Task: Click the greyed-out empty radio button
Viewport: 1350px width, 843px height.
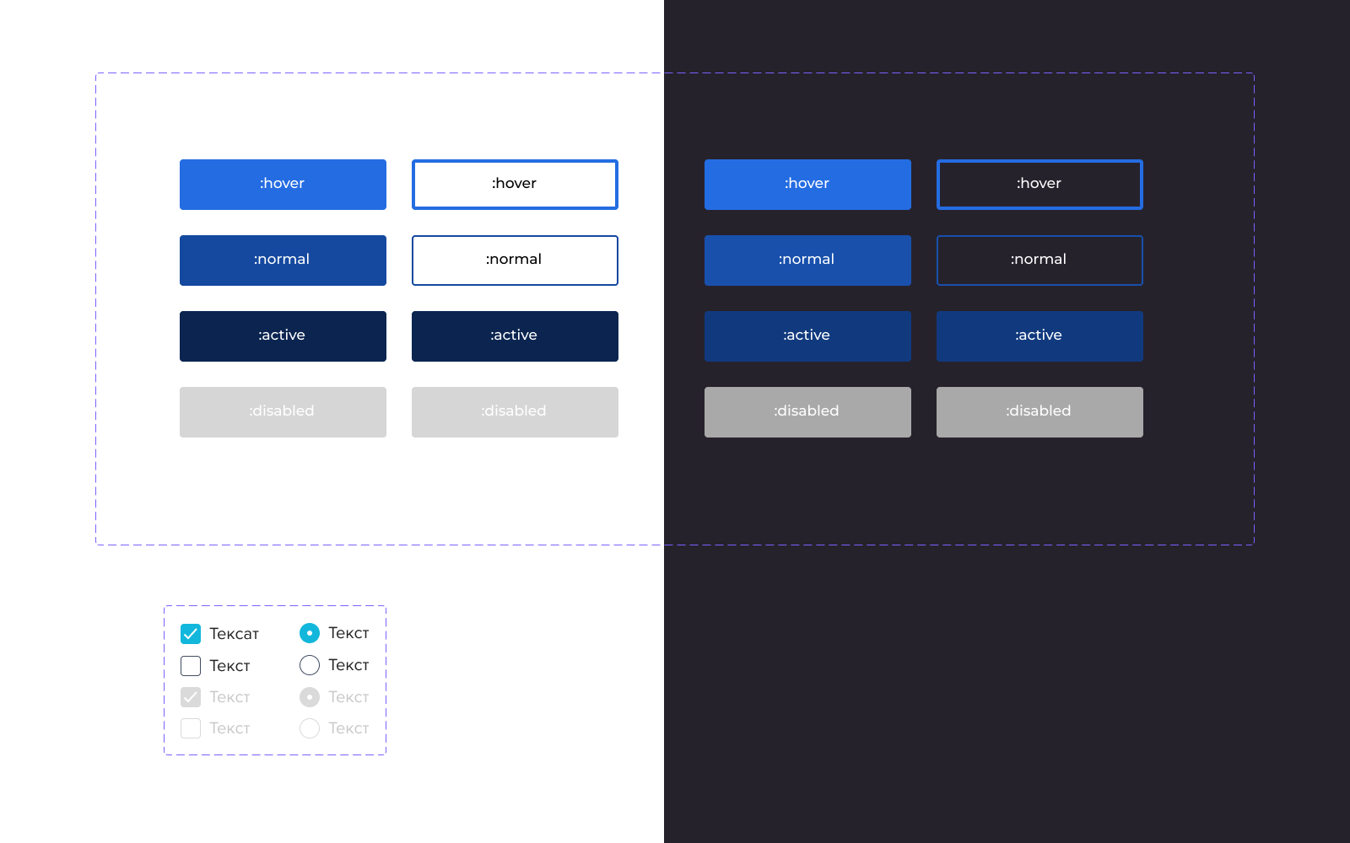Action: pyautogui.click(x=310, y=728)
